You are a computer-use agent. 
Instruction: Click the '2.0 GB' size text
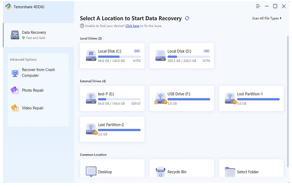pos(103,134)
